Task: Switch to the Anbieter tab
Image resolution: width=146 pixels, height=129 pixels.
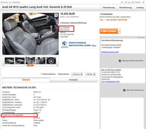Action: (74, 80)
